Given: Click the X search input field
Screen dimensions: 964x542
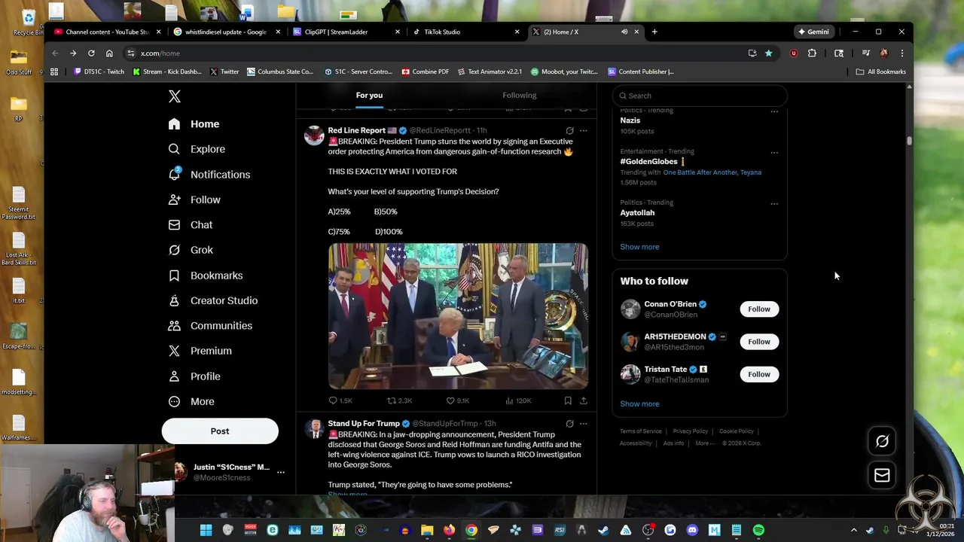Looking at the screenshot, I should pyautogui.click(x=700, y=96).
